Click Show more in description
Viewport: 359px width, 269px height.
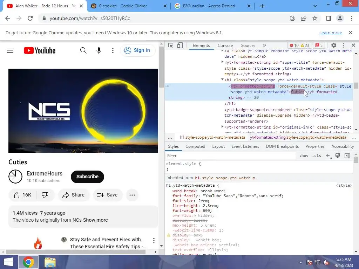95,220
